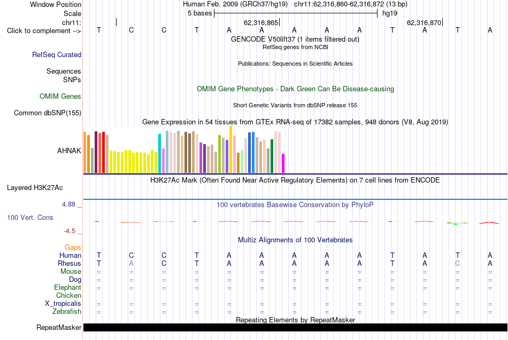The image size is (508, 340).
Task: Click the GENCODE V50lift37 track title
Action: pyautogui.click(x=295, y=39)
